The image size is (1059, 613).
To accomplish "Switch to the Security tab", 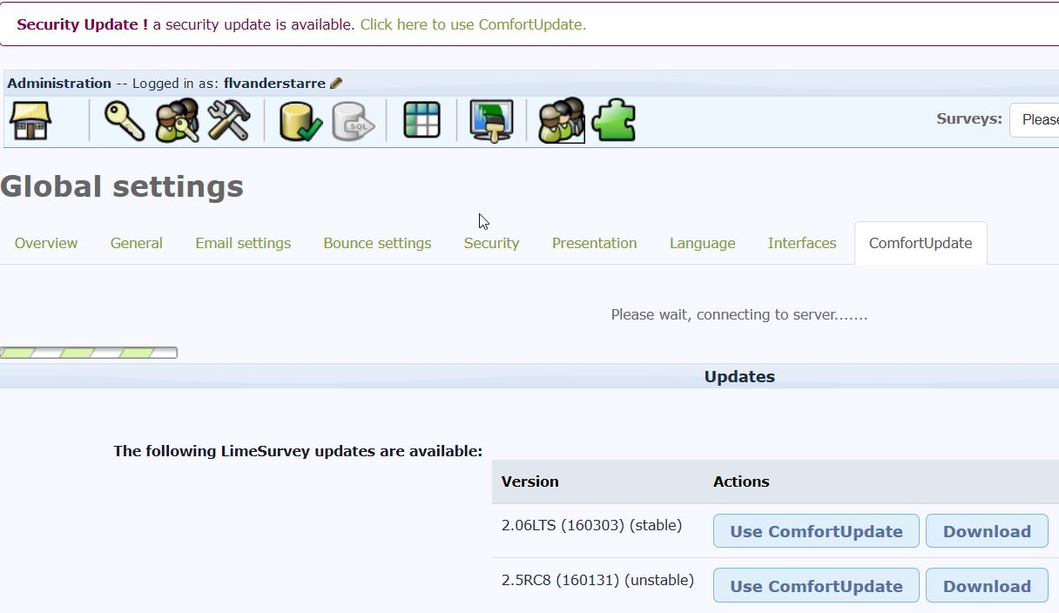I will 491,243.
